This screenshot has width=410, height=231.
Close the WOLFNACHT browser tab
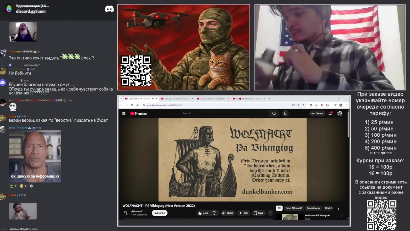[x=156, y=98]
